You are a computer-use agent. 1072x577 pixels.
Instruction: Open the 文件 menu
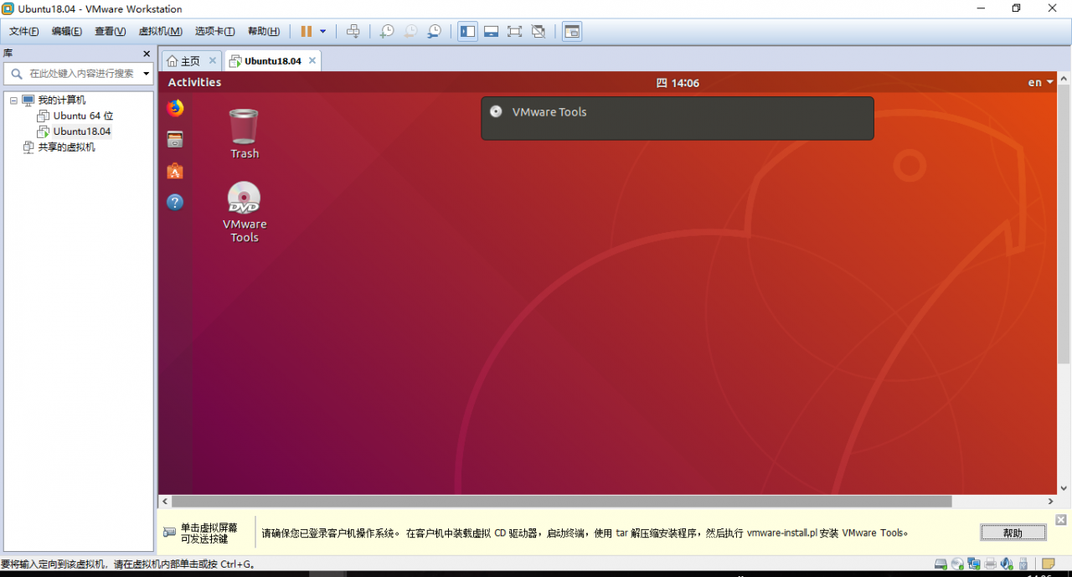coord(23,32)
